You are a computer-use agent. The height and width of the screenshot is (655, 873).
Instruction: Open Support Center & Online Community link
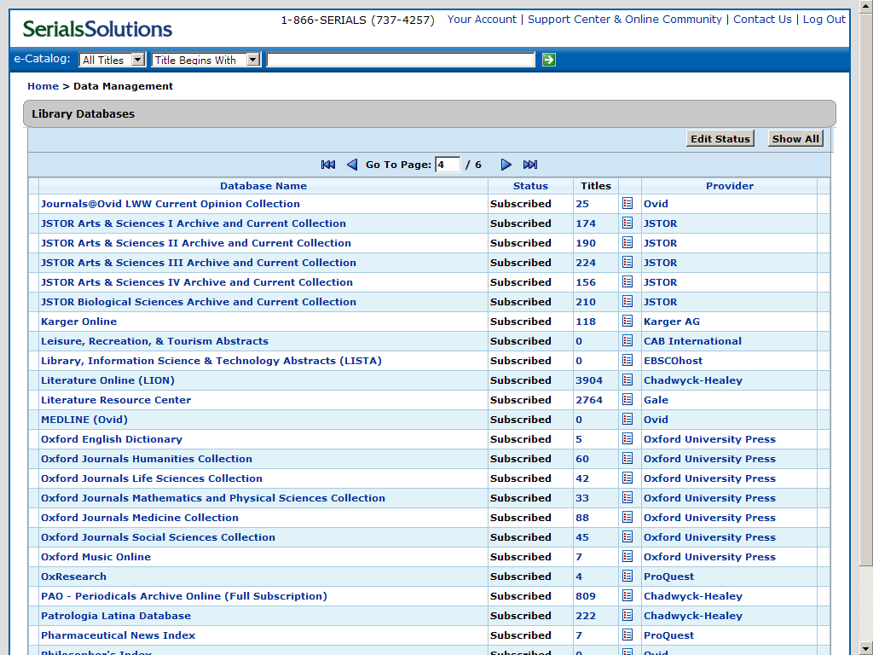[x=625, y=20]
